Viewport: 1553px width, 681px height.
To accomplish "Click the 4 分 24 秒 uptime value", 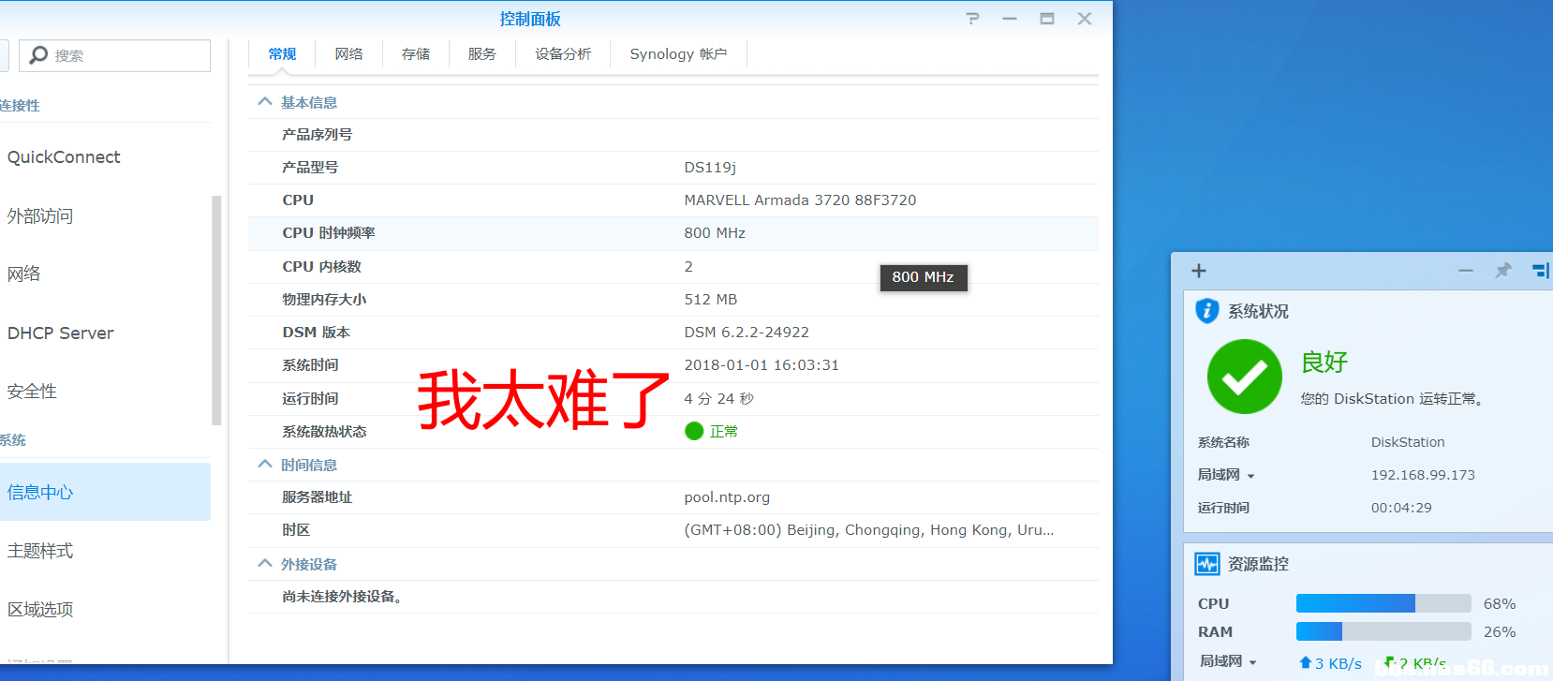I will (x=719, y=398).
